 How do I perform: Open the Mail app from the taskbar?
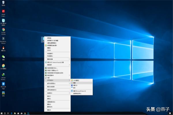(22, 113)
